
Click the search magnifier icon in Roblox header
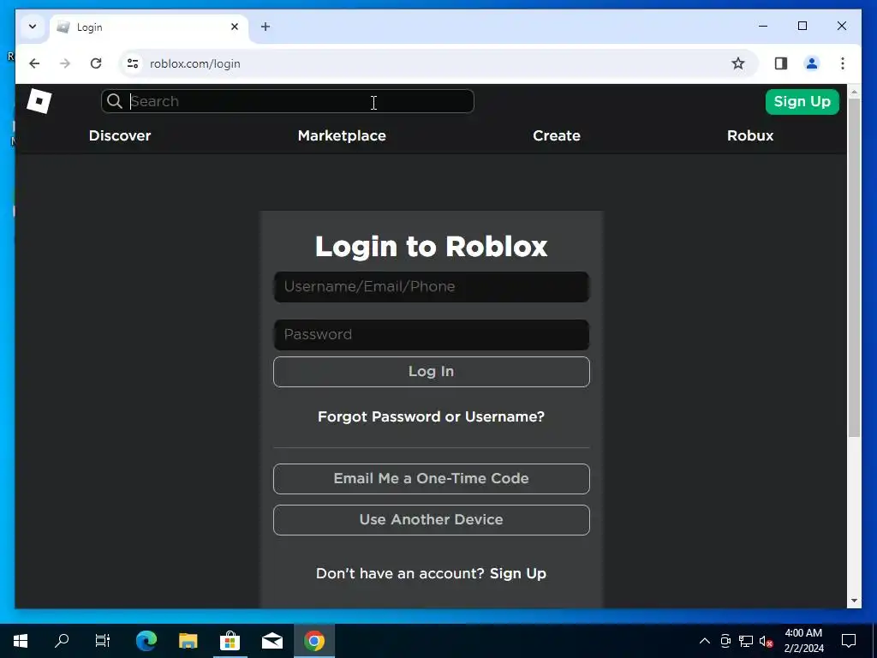coord(115,101)
